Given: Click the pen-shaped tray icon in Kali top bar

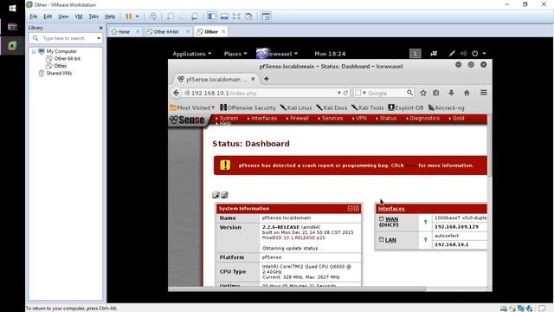Looking at the screenshot, I should pyautogui.click(x=452, y=54).
